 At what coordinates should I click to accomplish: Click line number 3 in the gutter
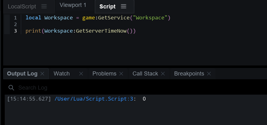coord(15,31)
